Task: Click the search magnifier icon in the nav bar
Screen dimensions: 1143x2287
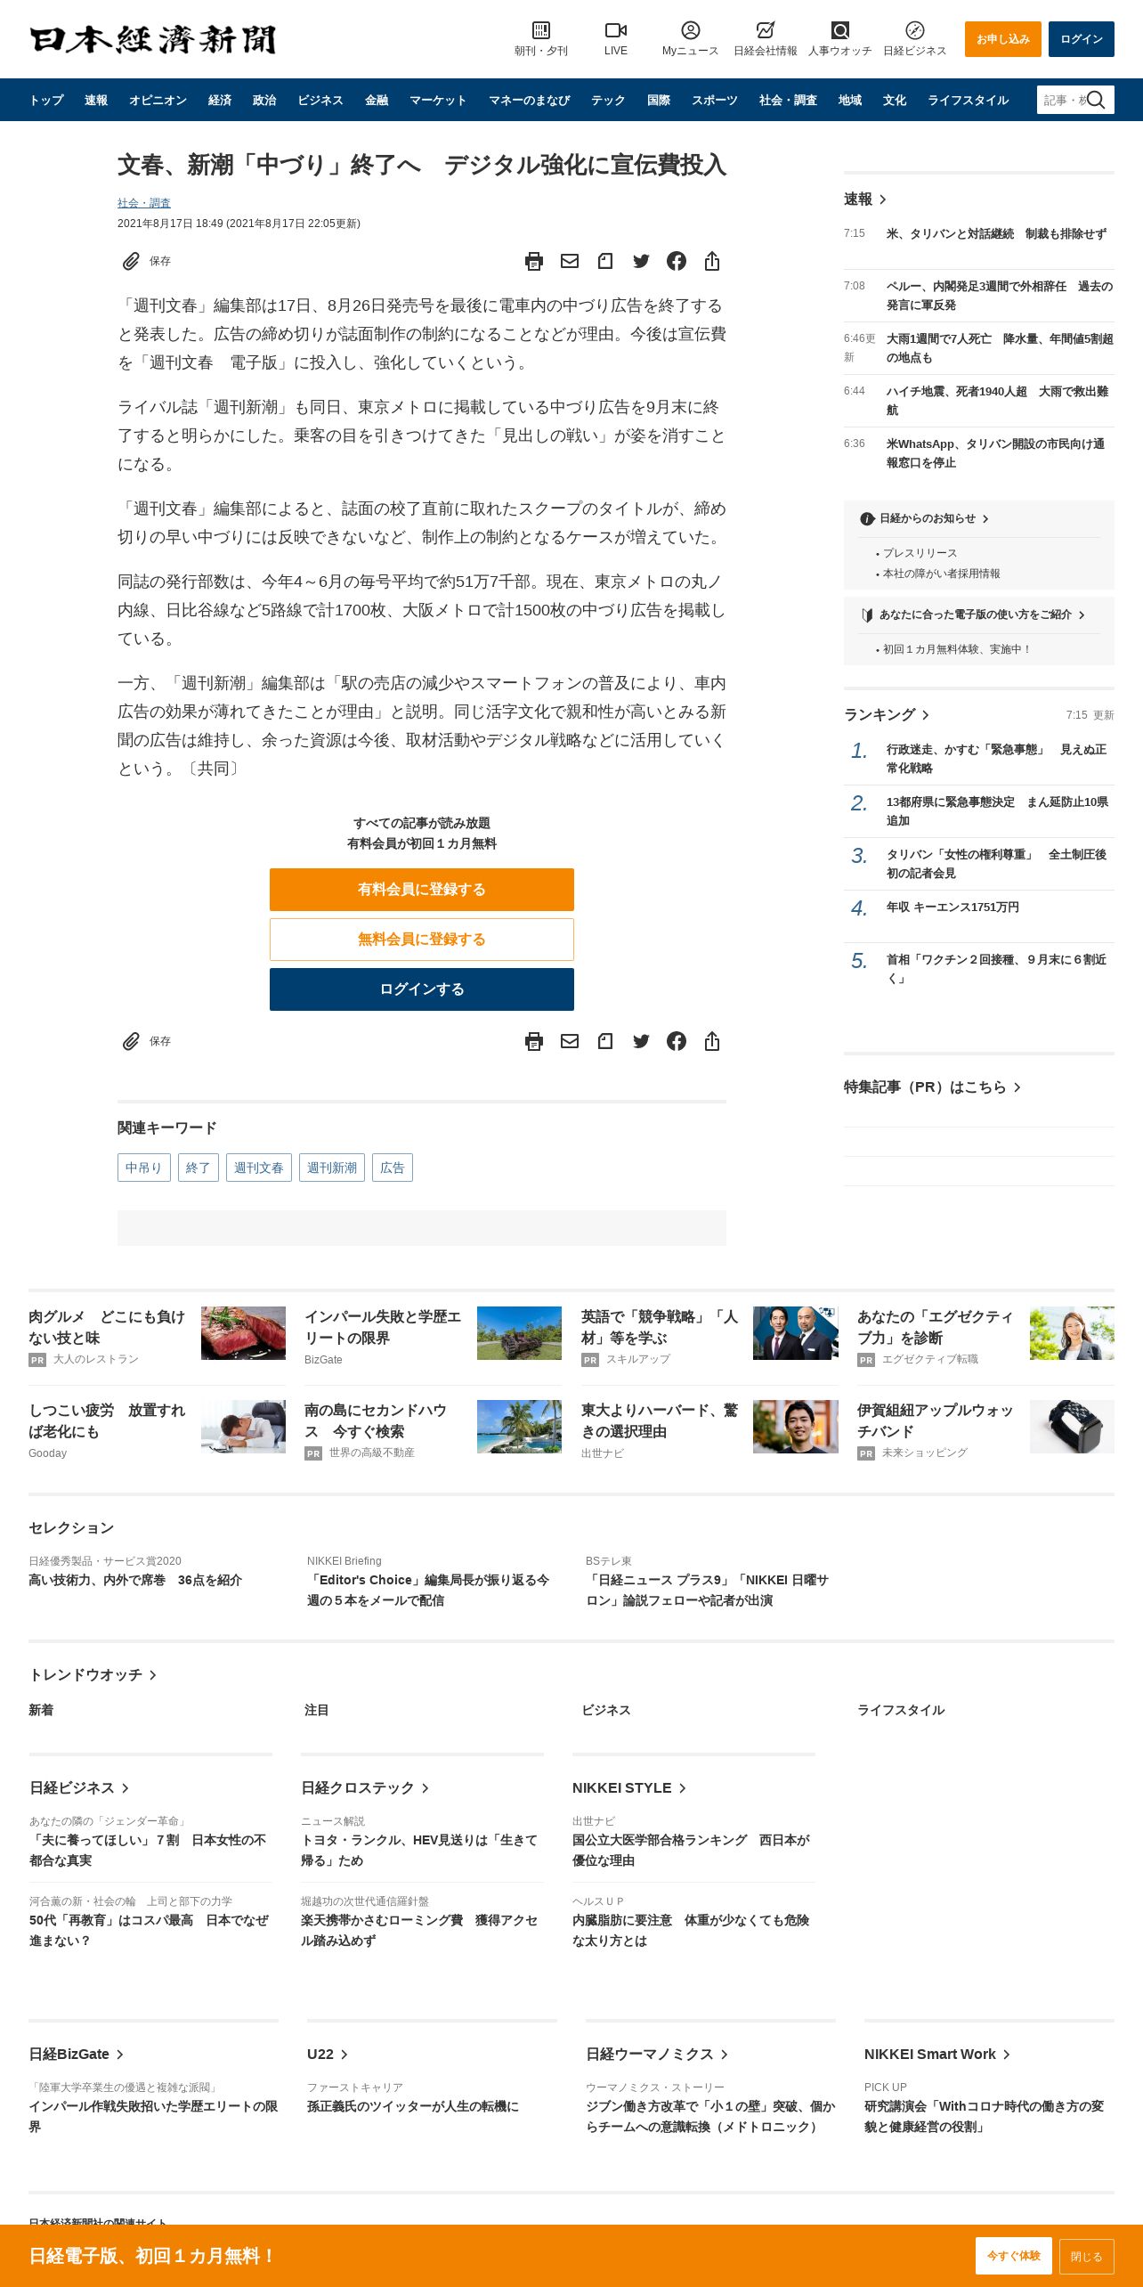Action: coord(1096,100)
